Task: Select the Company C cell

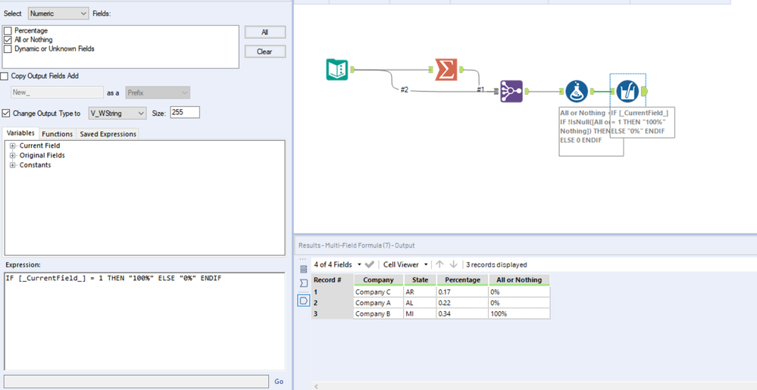Action: (379, 292)
